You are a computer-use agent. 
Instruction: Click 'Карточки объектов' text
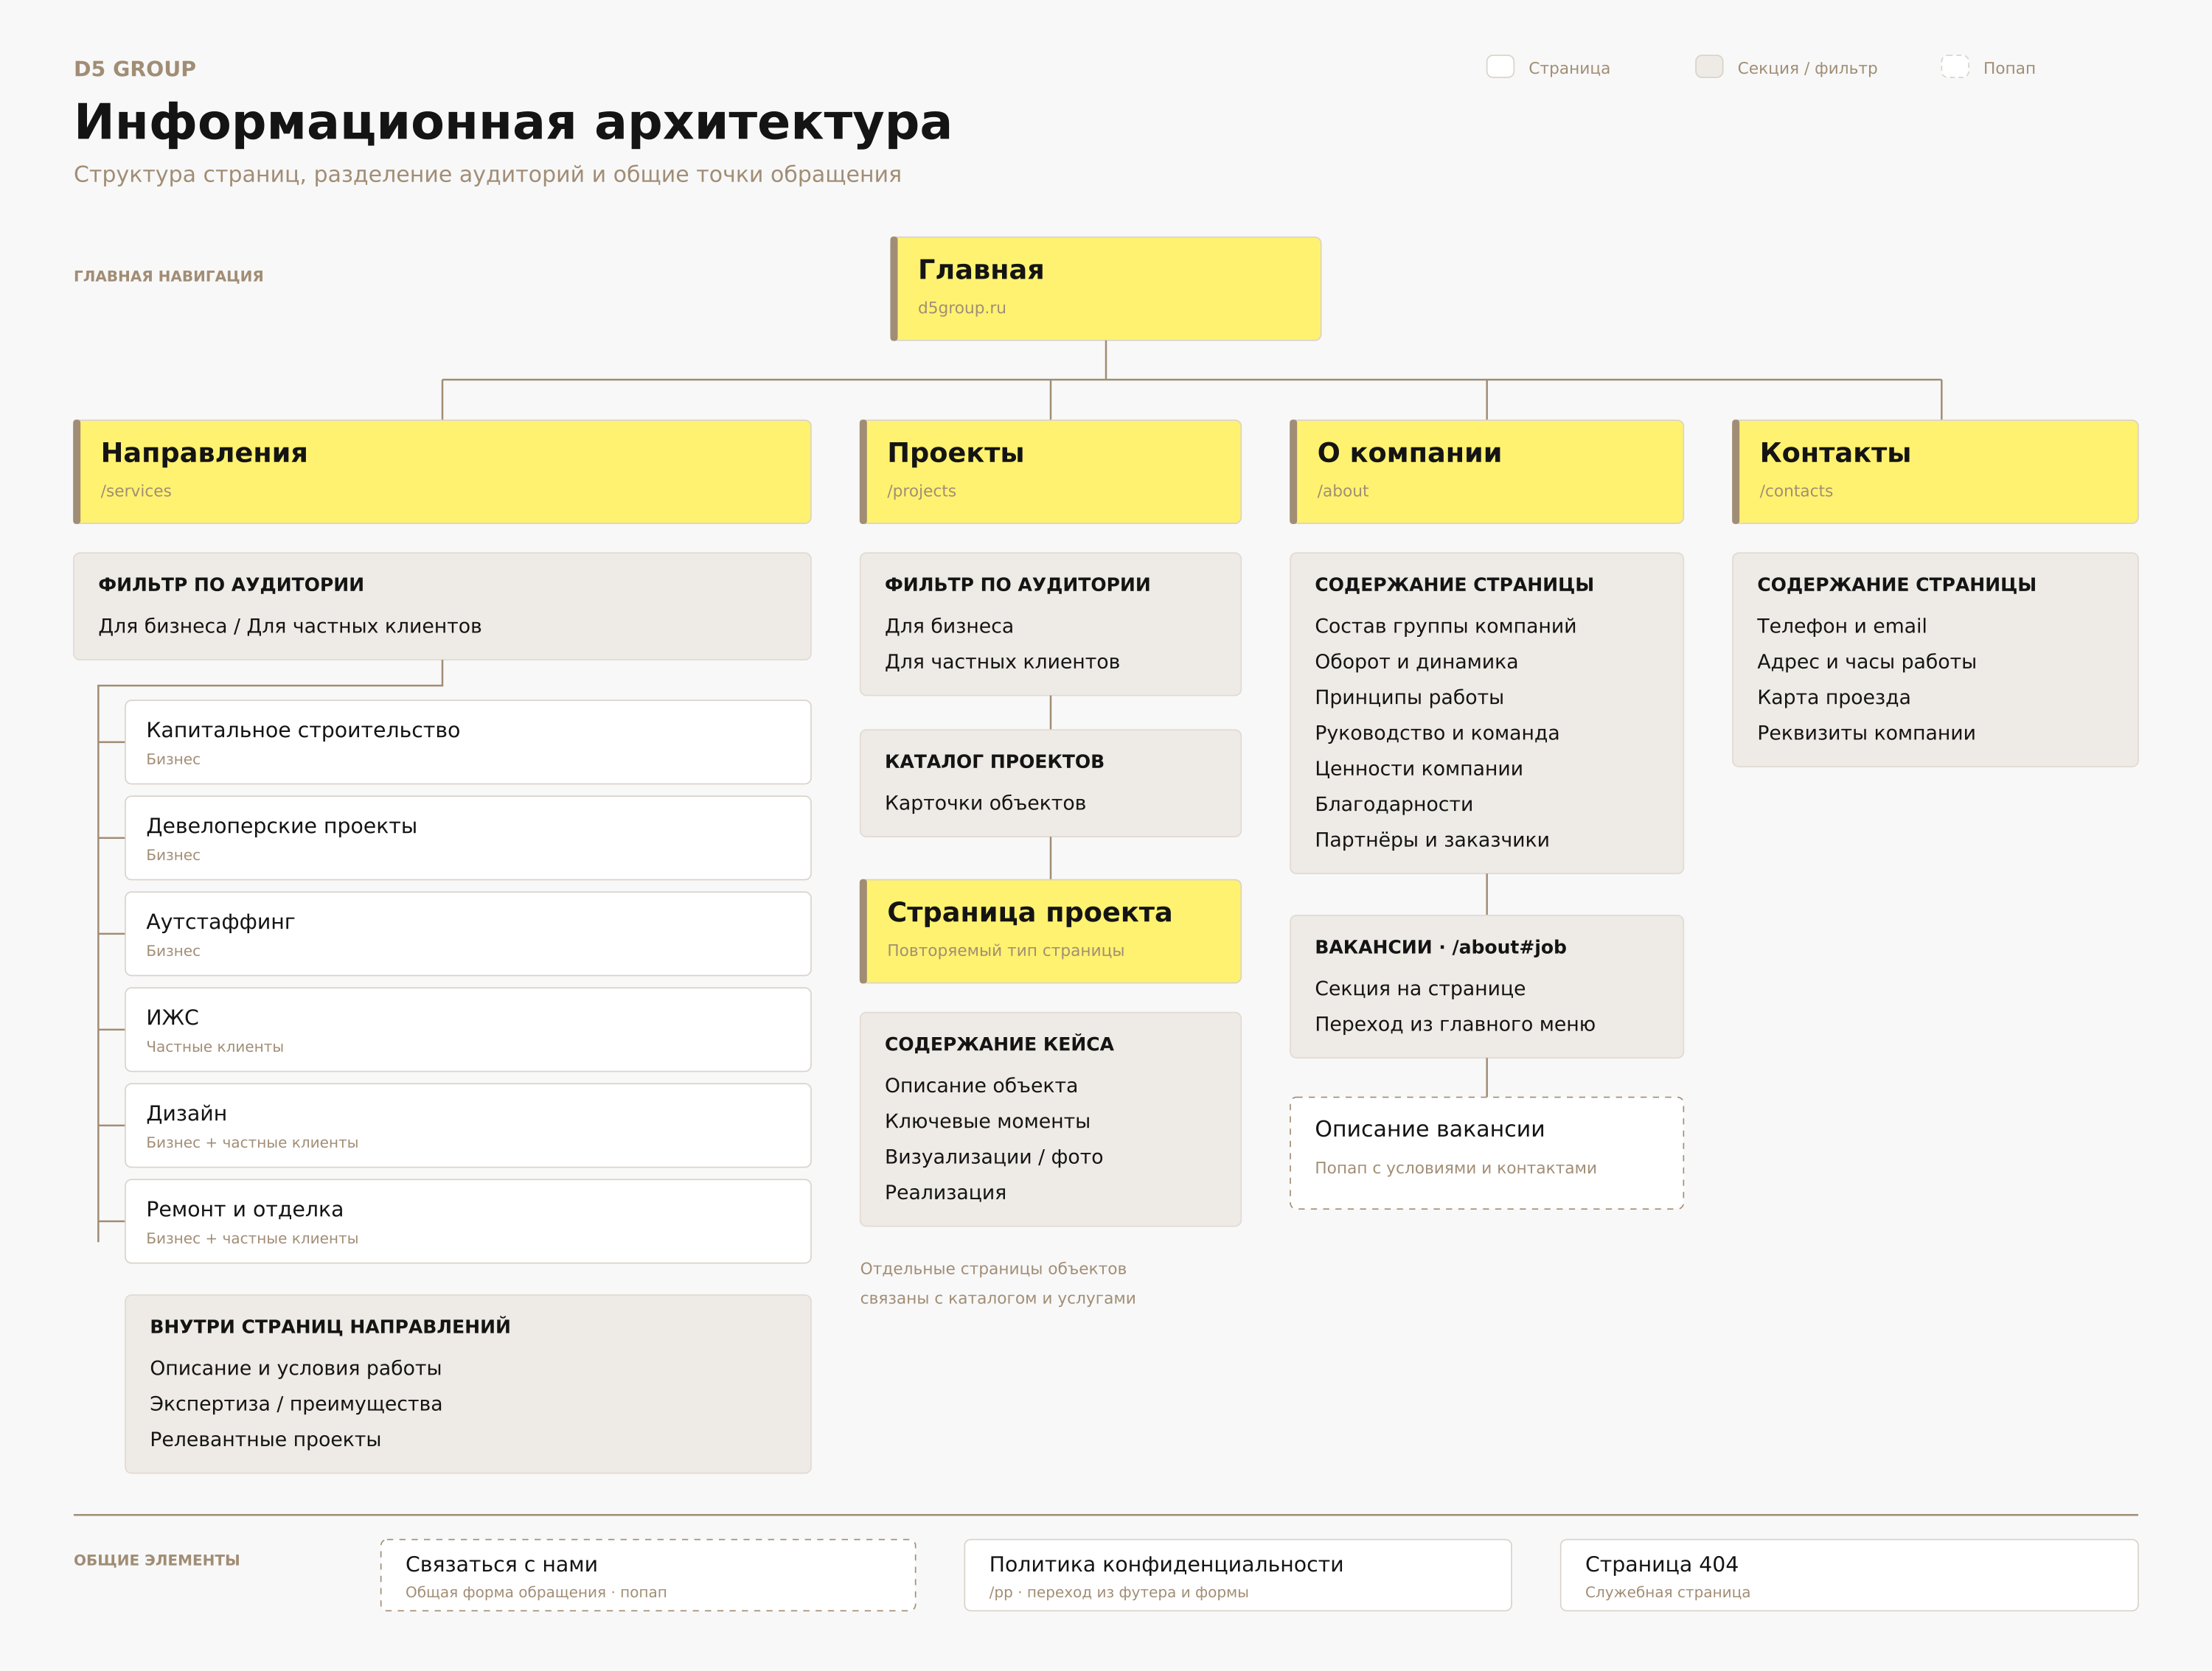tap(985, 803)
